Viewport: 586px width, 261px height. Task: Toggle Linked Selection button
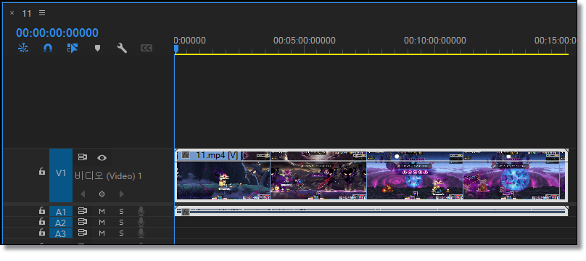coord(73,48)
